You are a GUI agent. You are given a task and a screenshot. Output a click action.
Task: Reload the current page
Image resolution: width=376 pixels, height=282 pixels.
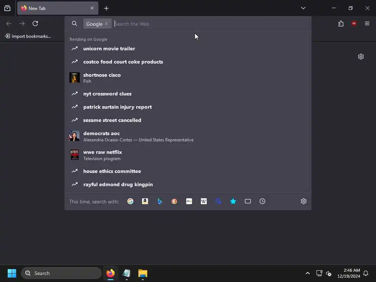pyautogui.click(x=35, y=23)
